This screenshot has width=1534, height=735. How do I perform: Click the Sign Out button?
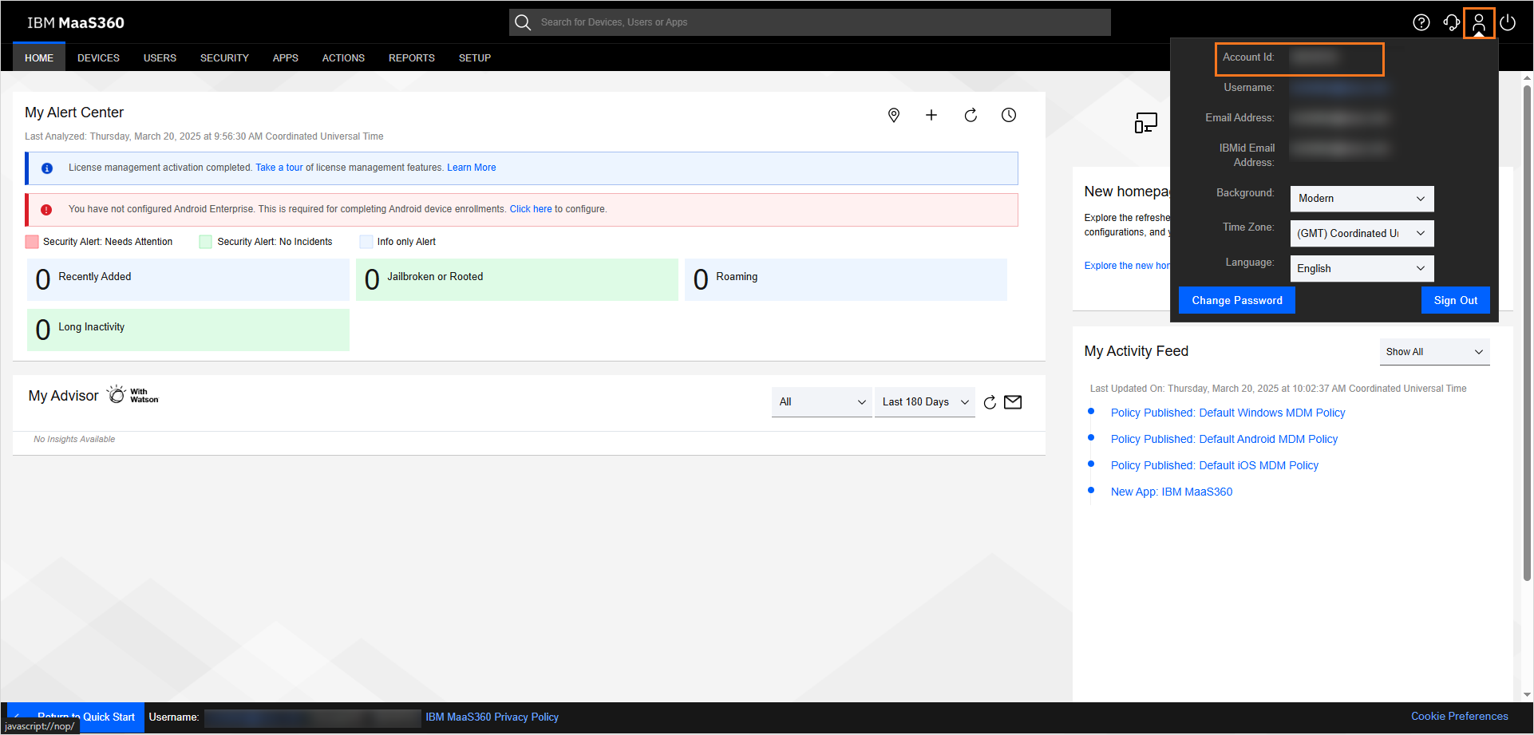1455,300
